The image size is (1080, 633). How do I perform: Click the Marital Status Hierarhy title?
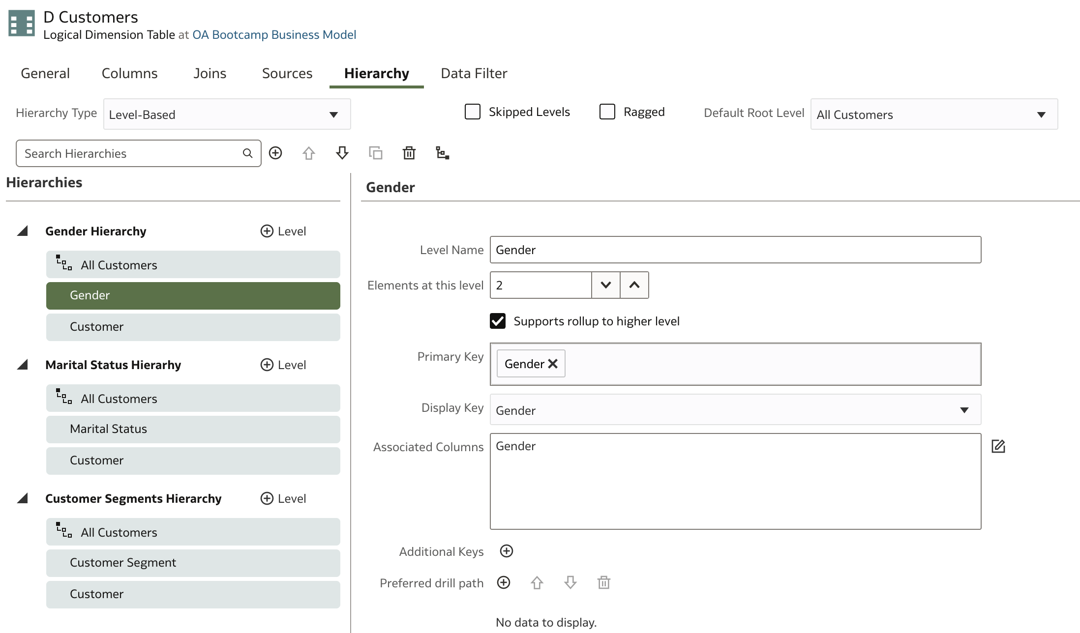point(113,365)
